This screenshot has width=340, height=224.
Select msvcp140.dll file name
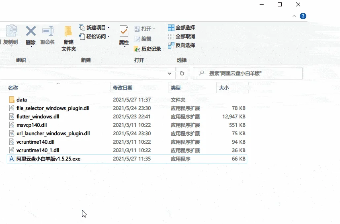point(32,125)
